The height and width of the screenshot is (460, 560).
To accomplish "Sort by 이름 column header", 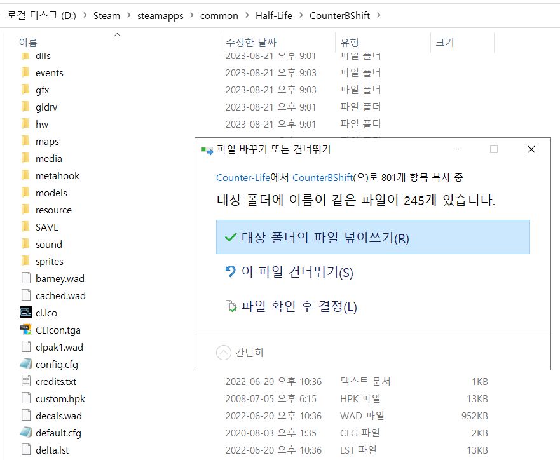I will point(28,43).
